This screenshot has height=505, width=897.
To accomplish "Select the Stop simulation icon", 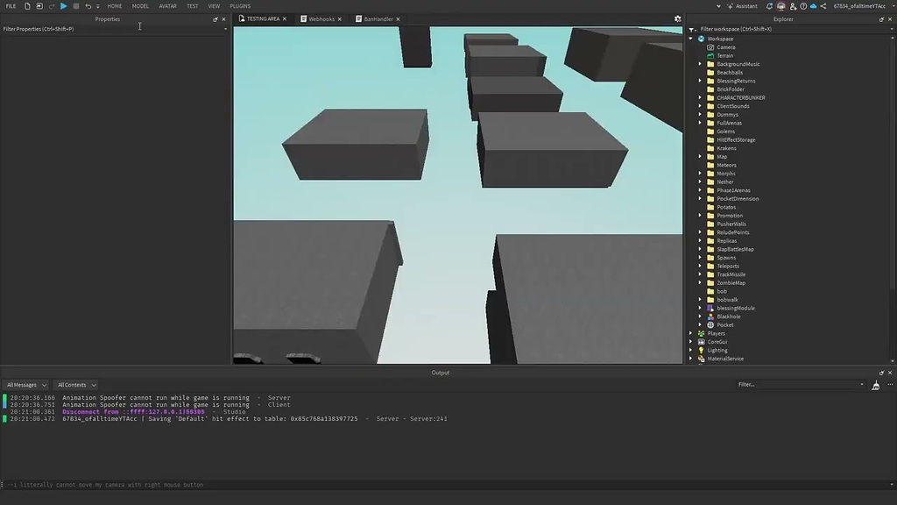I will tap(76, 5).
